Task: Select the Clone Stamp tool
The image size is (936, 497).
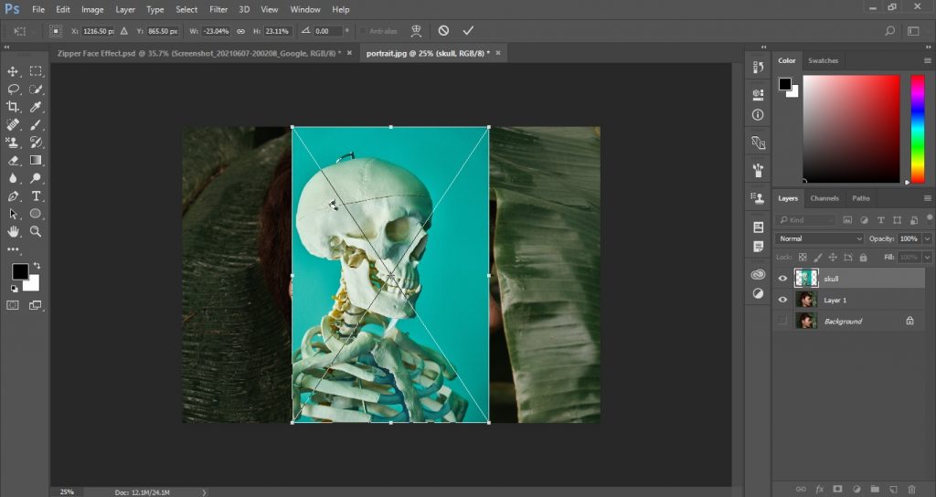Action: (13, 142)
